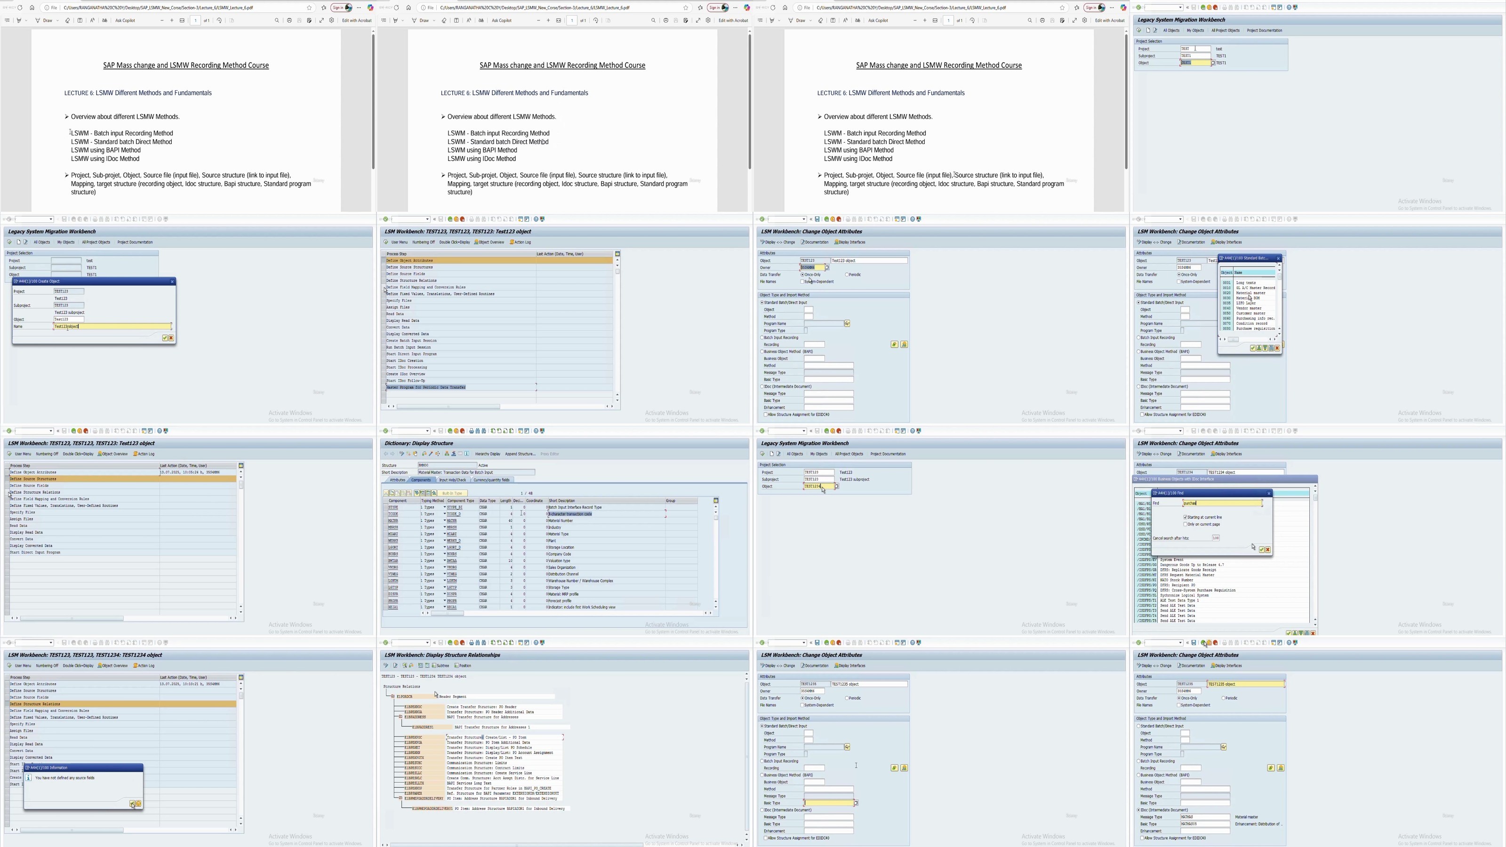
Task: Cancel the Create Object dialog with red X
Action: [171, 338]
